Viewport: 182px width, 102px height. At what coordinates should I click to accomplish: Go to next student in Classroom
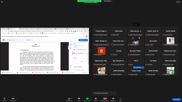click(x=39, y=40)
